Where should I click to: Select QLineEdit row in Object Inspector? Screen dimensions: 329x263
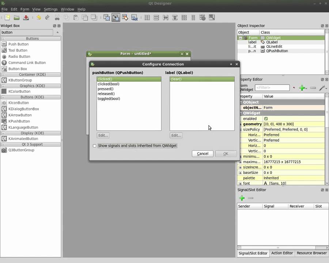coord(281,46)
